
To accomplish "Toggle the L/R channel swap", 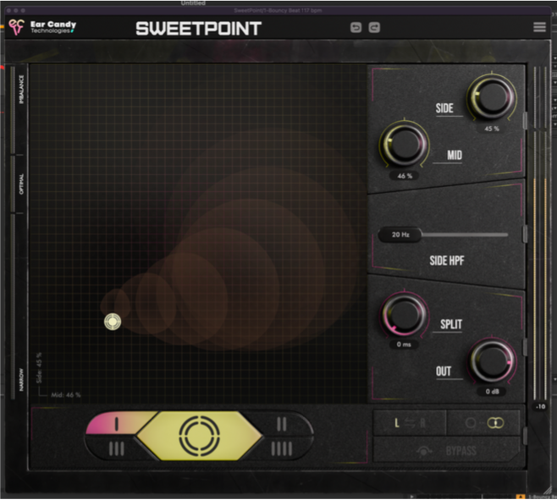I will point(410,423).
